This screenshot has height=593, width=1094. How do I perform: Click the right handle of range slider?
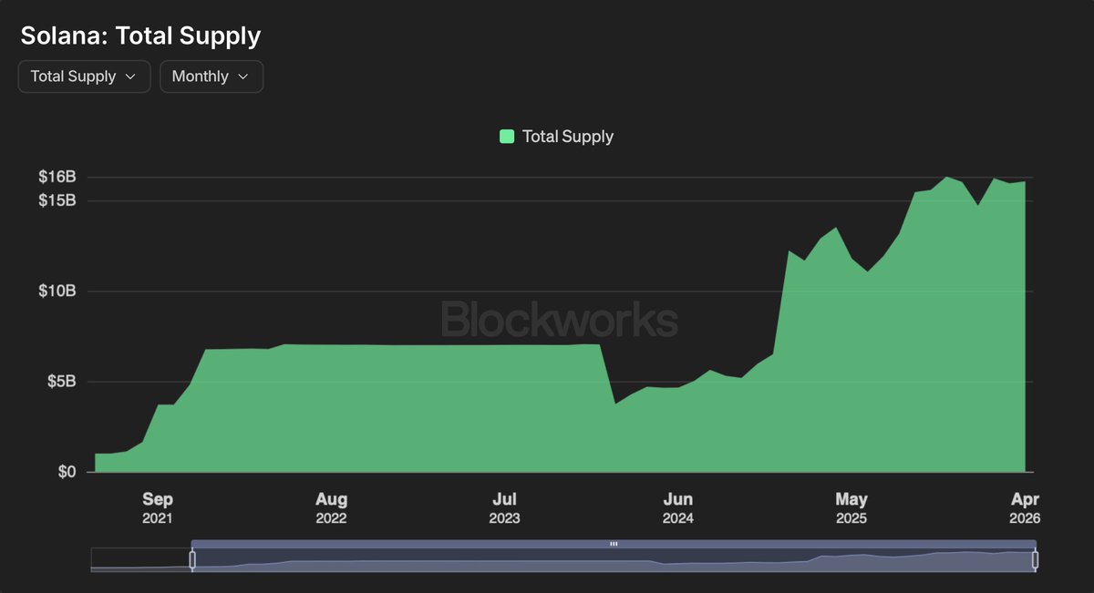click(x=1035, y=559)
